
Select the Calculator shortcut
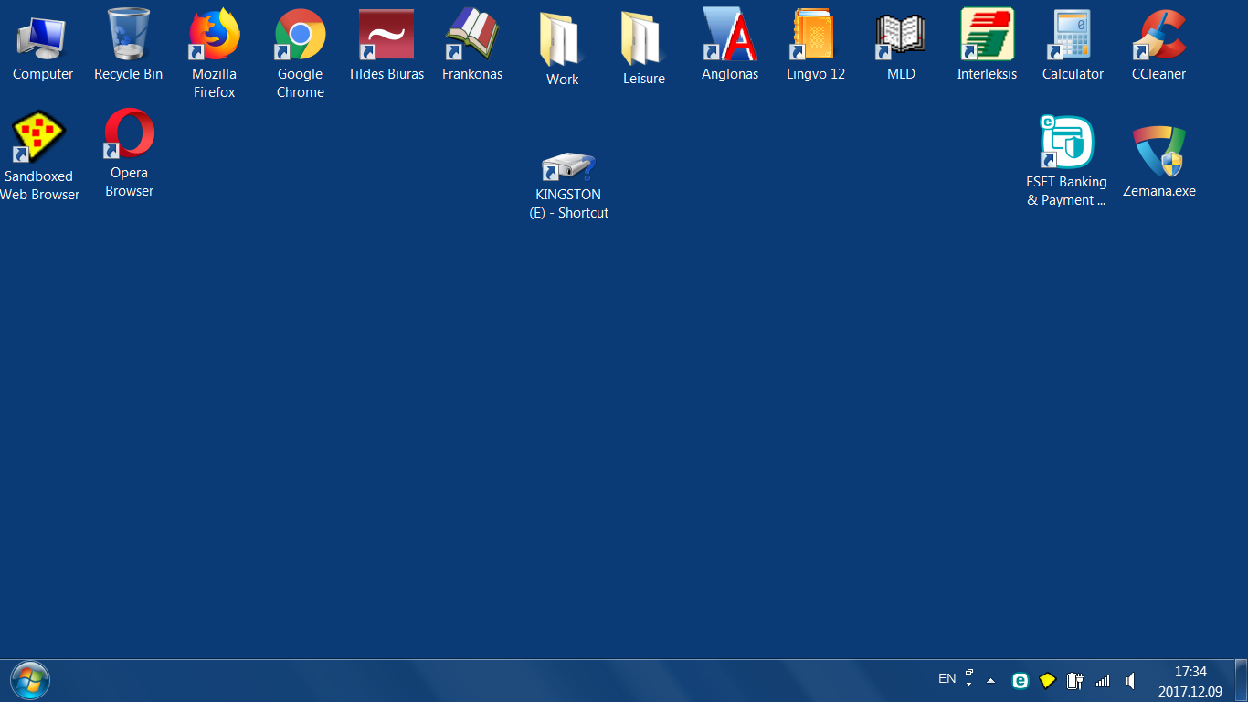[1073, 46]
